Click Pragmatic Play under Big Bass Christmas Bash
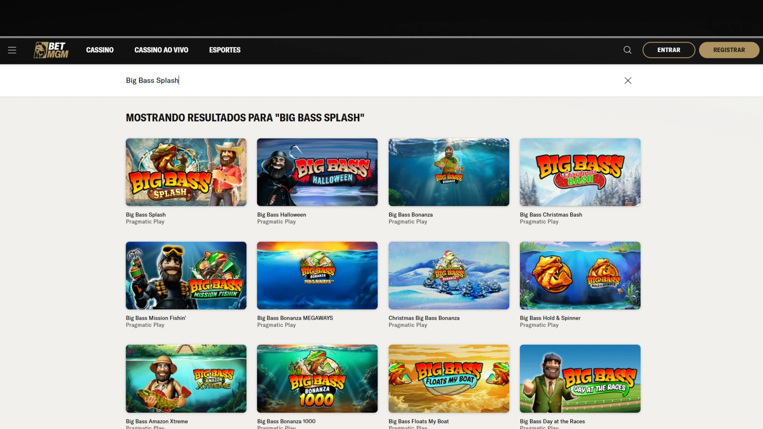763x429 pixels. pos(539,222)
